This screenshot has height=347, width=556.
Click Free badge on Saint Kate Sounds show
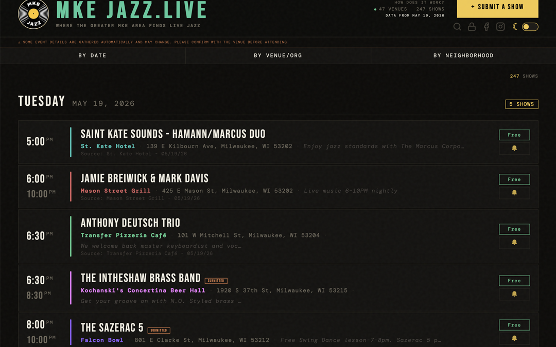pos(514,135)
